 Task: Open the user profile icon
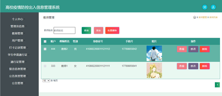213,7
